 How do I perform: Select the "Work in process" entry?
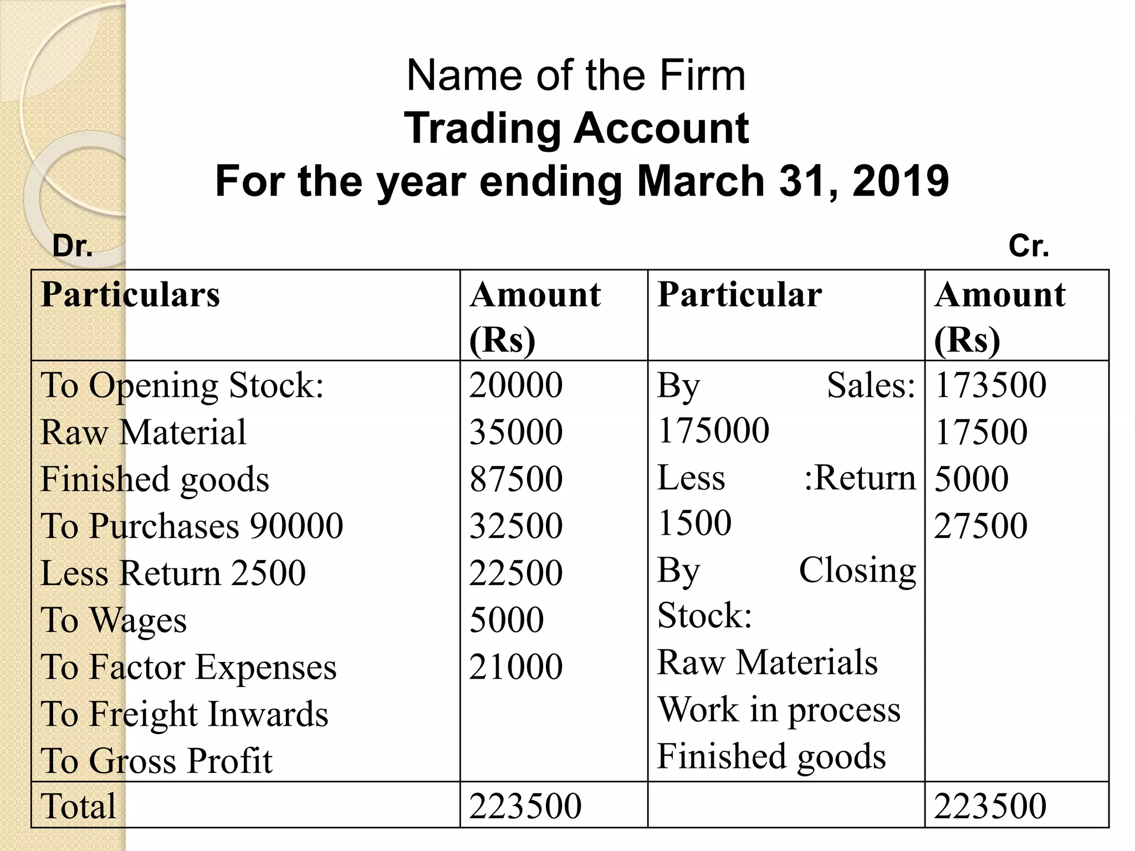coord(779,709)
